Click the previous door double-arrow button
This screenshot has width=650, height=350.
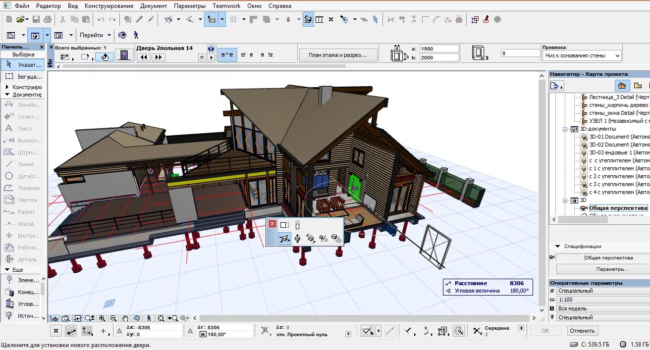[144, 57]
